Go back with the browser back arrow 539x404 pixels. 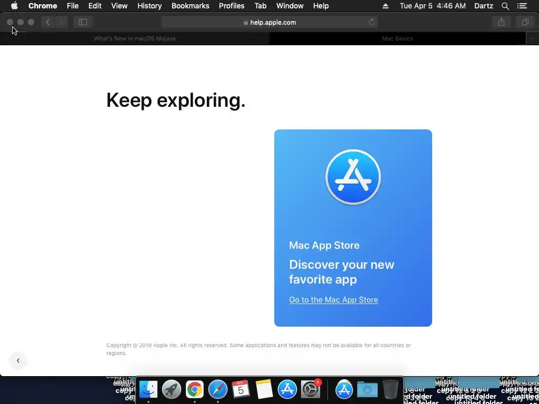point(48,22)
